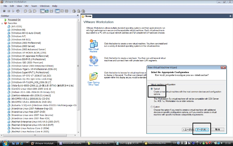
Task: Close the Home tab with X
Action: pos(230,16)
